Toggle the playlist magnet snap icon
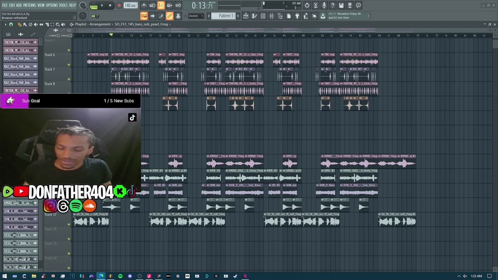The width and height of the screenshot is (498, 280). (11, 24)
